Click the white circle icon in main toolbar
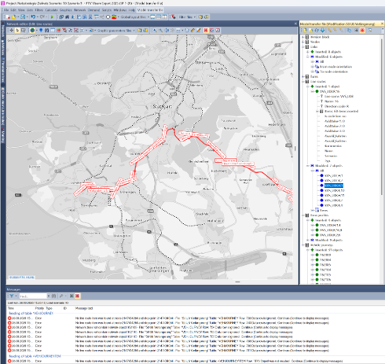Screen dimensions: 385x364 [108, 17]
